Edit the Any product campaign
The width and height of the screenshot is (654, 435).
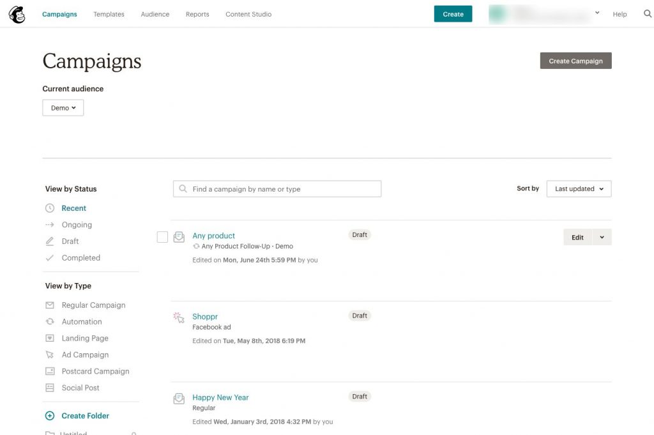[577, 238]
